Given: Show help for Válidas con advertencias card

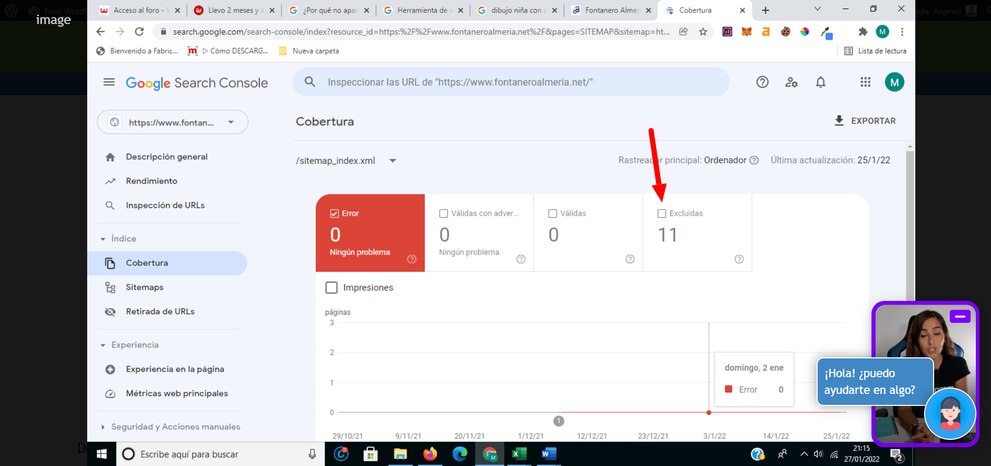Looking at the screenshot, I should tap(521, 259).
